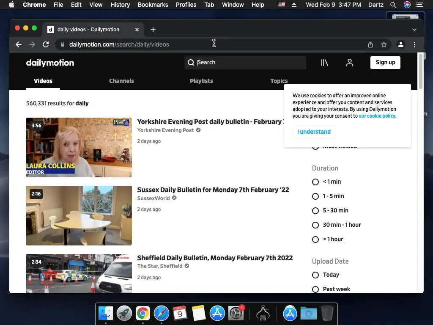Open a new browser tab
The width and height of the screenshot is (433, 325).
(153, 30)
